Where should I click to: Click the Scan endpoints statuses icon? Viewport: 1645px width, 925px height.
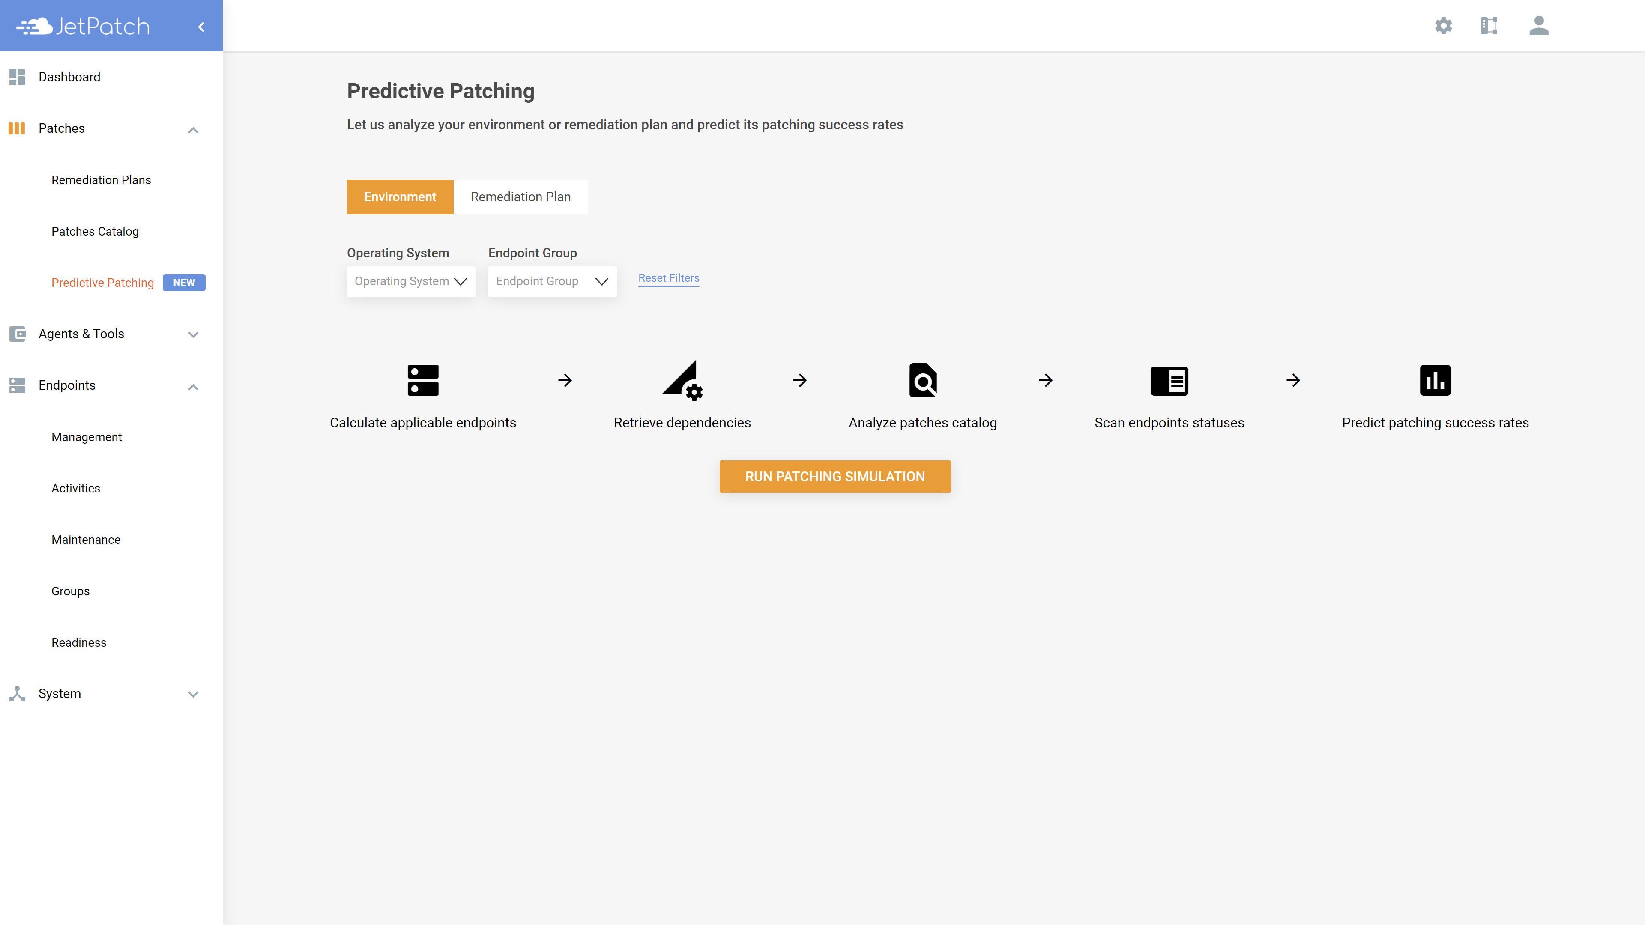(1169, 380)
